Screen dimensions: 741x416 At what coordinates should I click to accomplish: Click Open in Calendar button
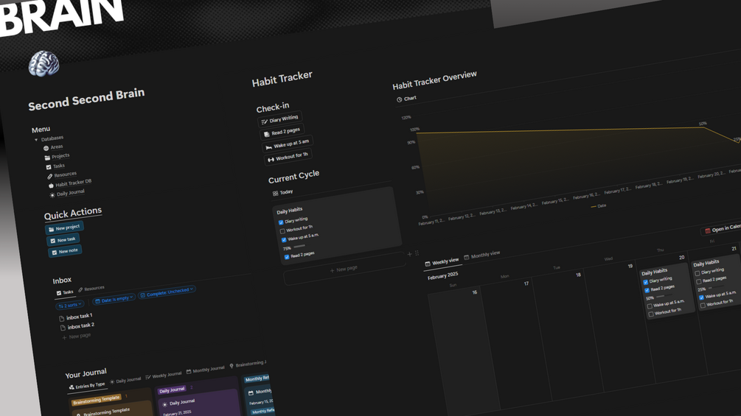[720, 229]
